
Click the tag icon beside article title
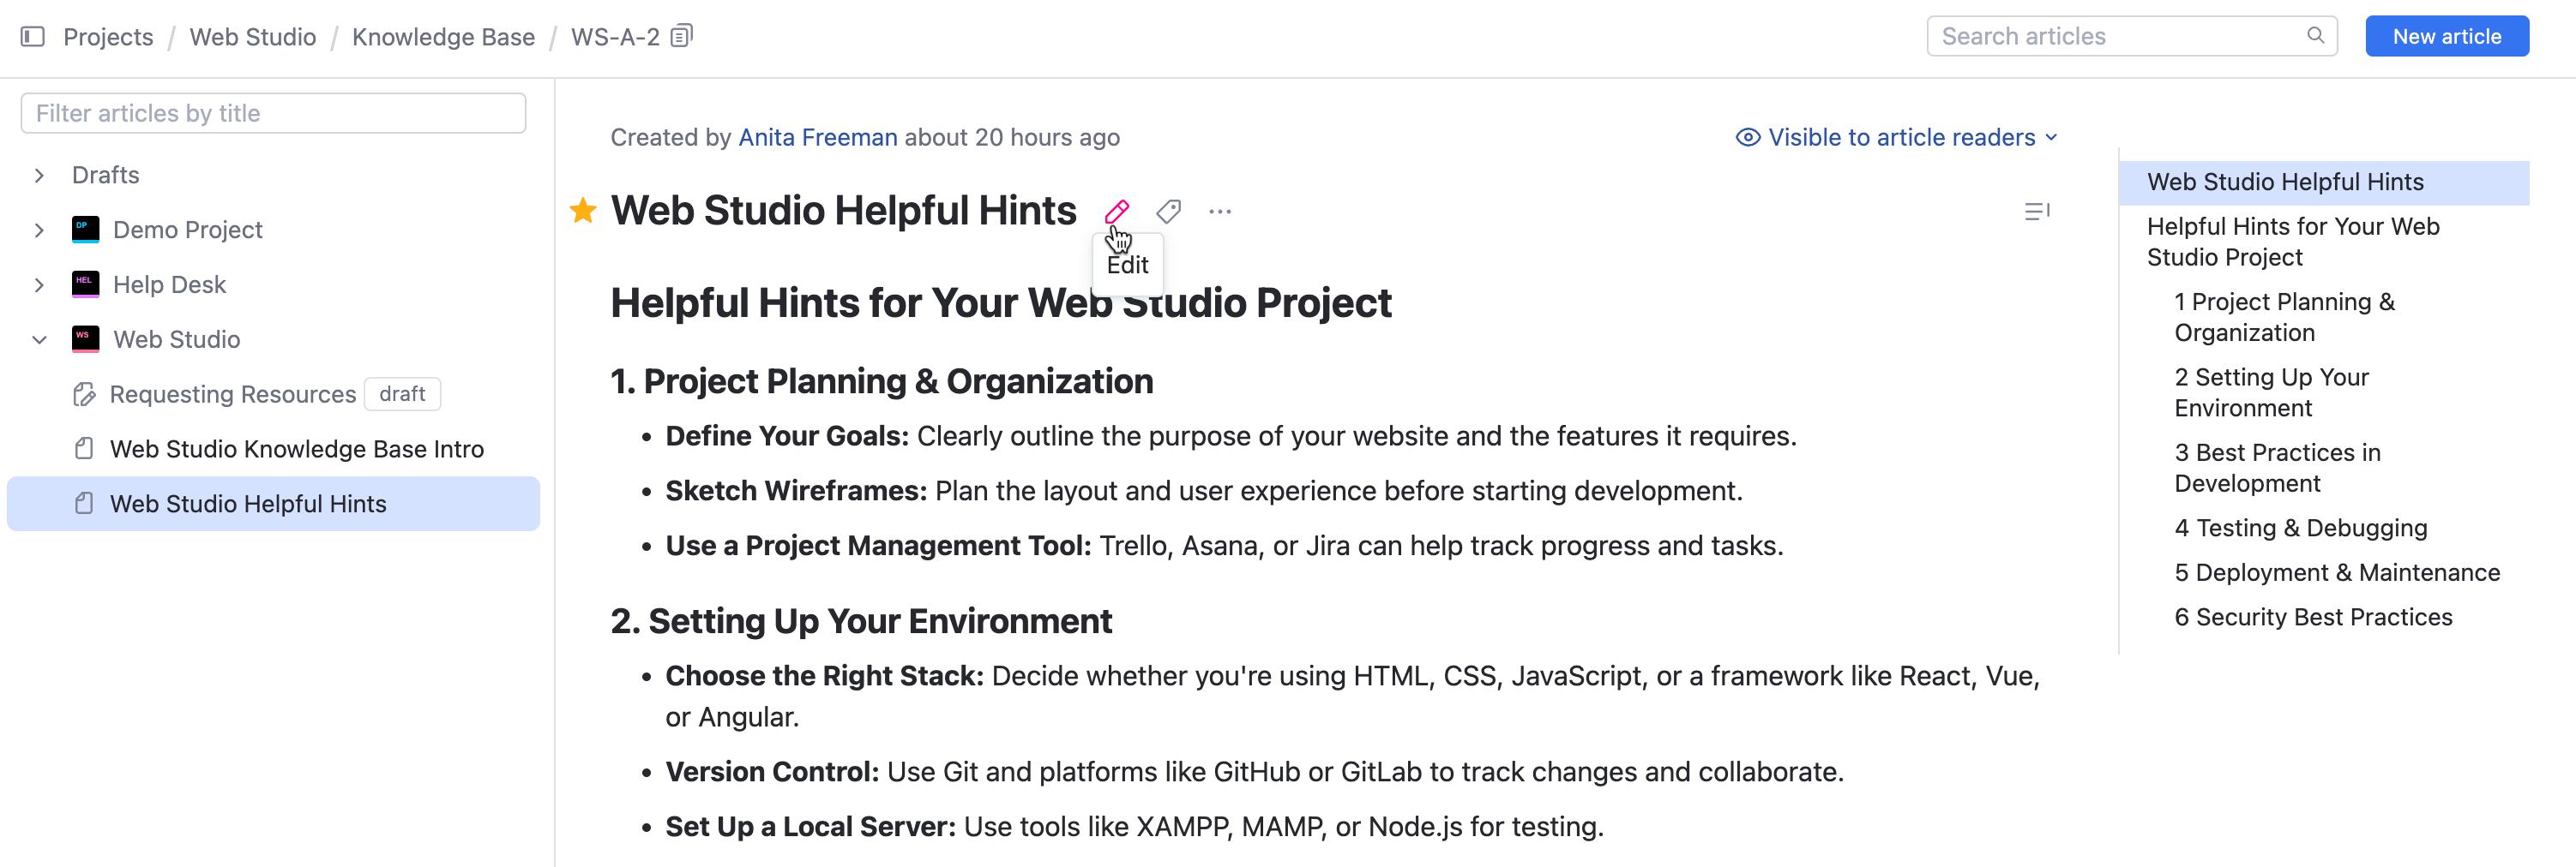tap(1168, 212)
